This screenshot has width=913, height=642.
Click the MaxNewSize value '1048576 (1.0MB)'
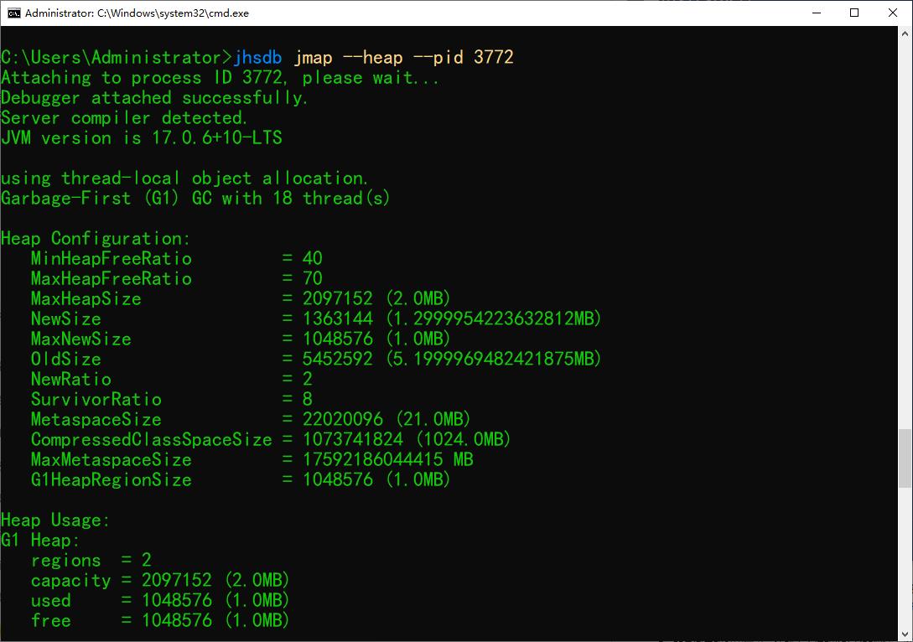pos(376,339)
